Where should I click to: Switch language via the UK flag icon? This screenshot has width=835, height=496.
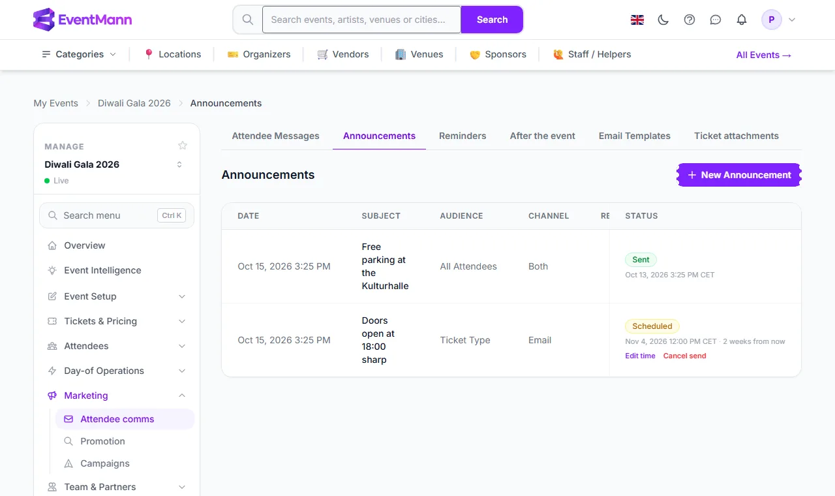click(637, 20)
